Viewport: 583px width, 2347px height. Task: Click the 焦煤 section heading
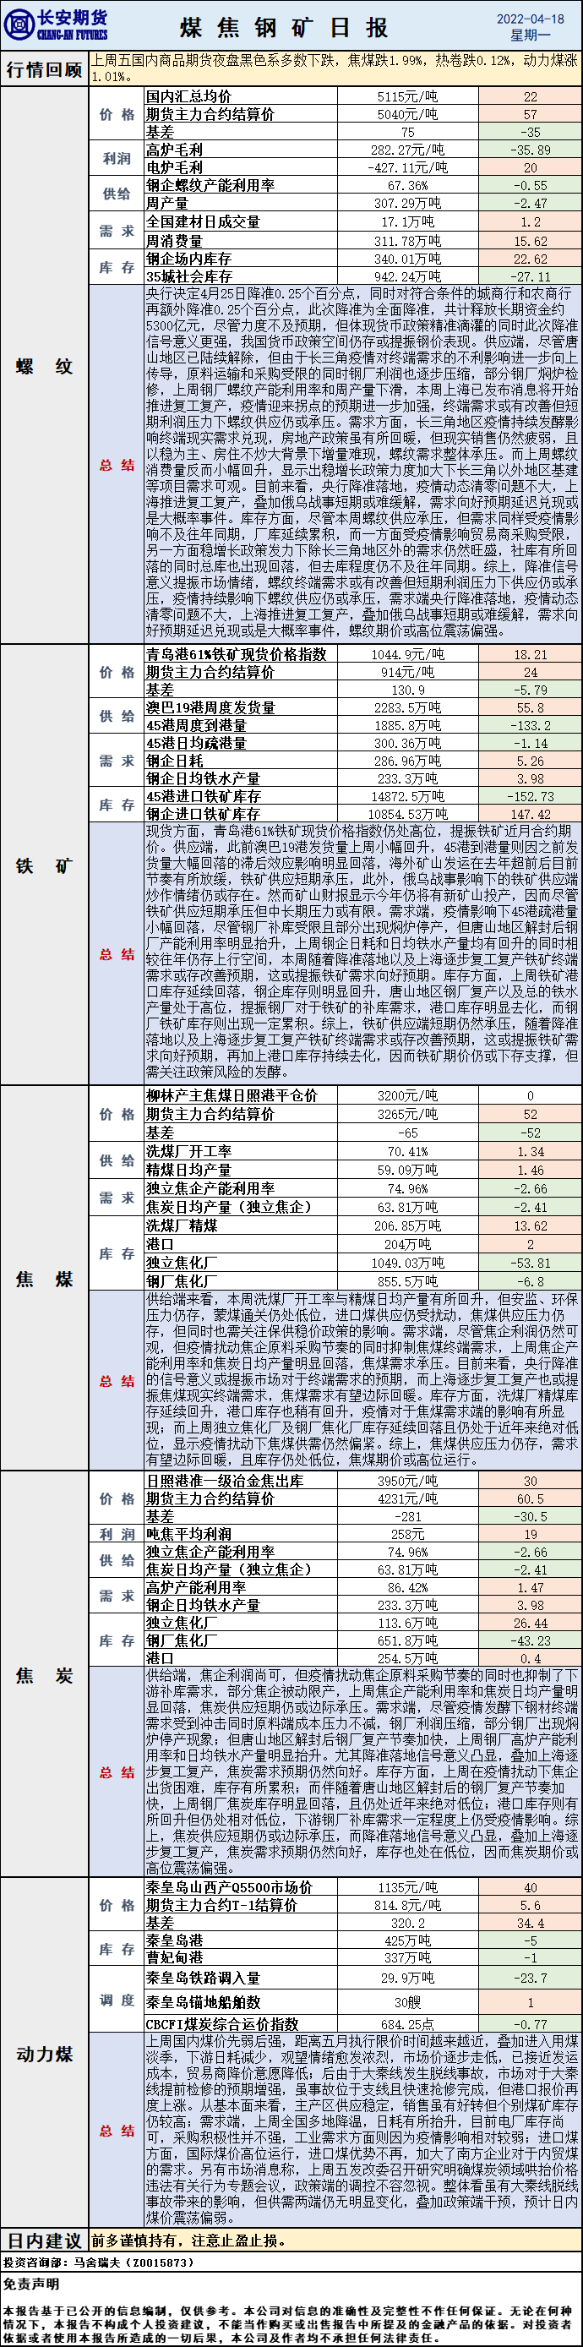click(45, 1280)
